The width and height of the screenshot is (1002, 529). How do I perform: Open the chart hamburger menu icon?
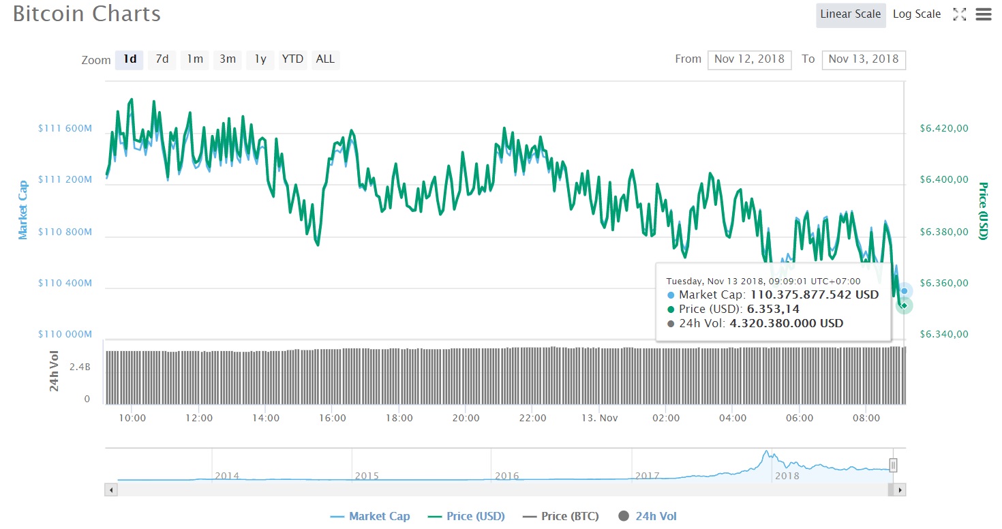coord(984,14)
